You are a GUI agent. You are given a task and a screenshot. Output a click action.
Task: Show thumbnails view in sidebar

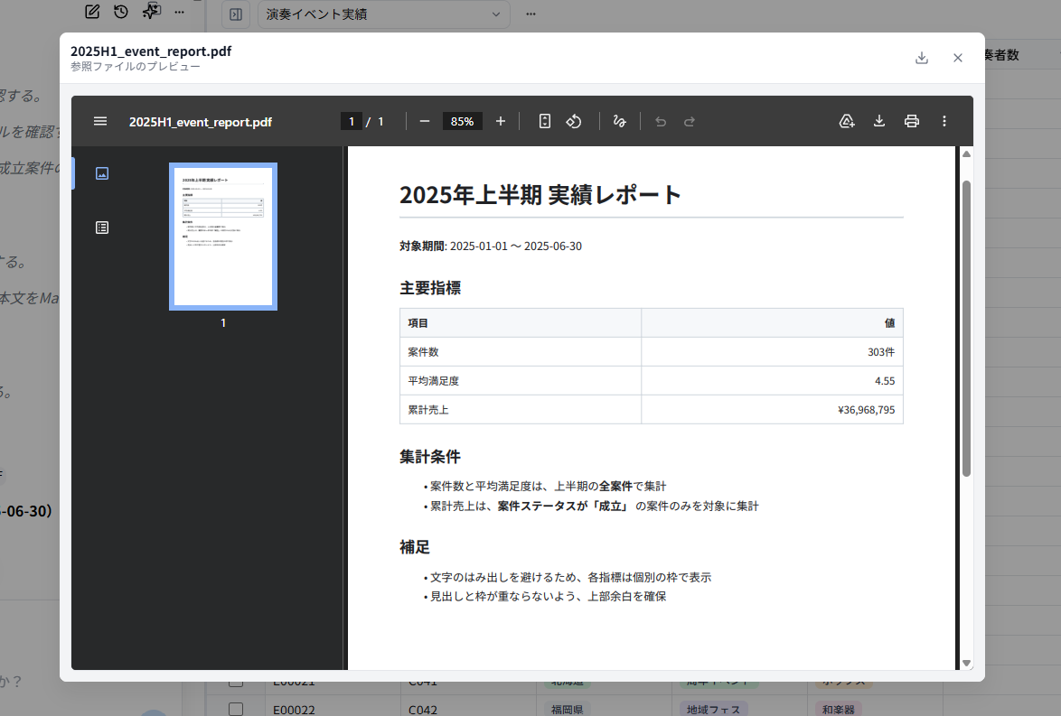coord(102,173)
